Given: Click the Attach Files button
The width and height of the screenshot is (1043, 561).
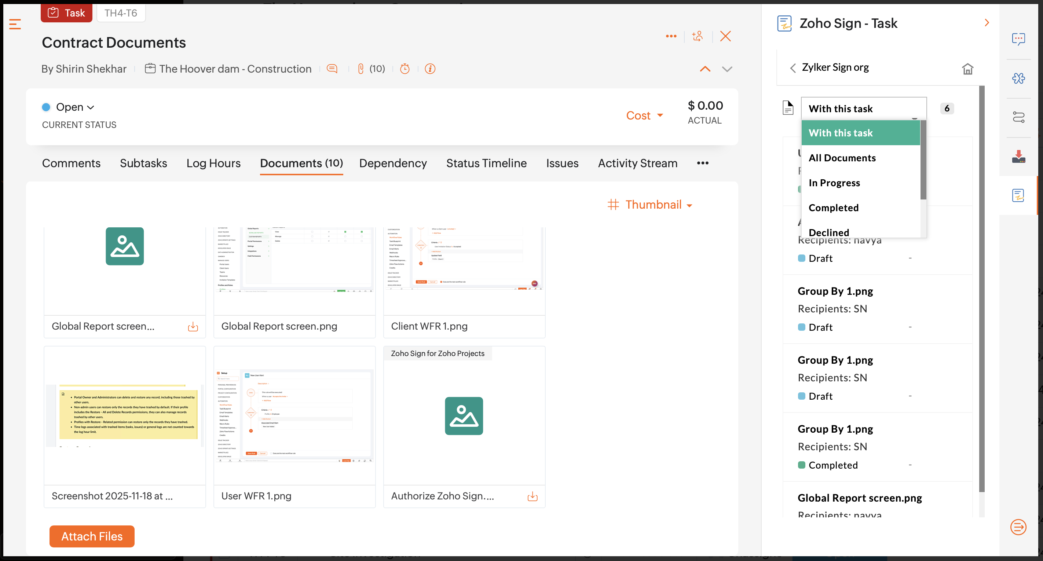Looking at the screenshot, I should coord(92,536).
